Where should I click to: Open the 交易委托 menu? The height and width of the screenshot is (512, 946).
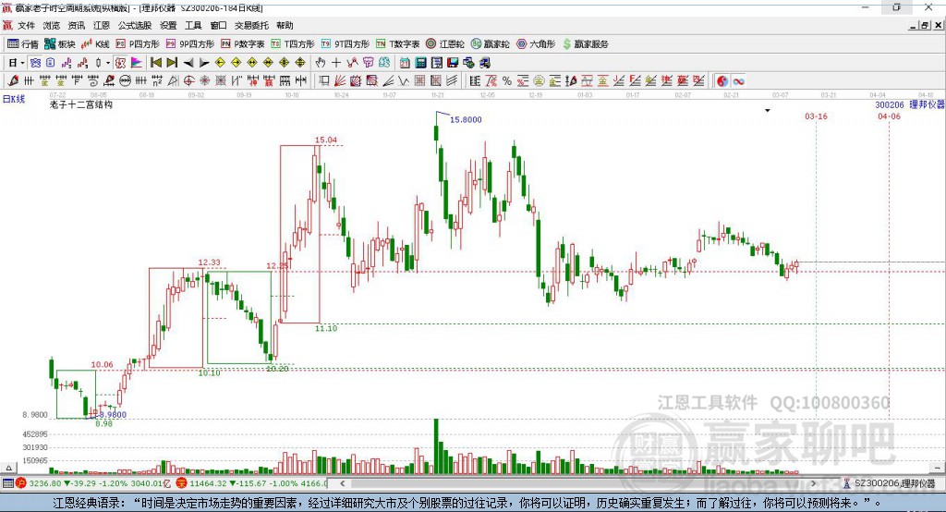point(251,25)
